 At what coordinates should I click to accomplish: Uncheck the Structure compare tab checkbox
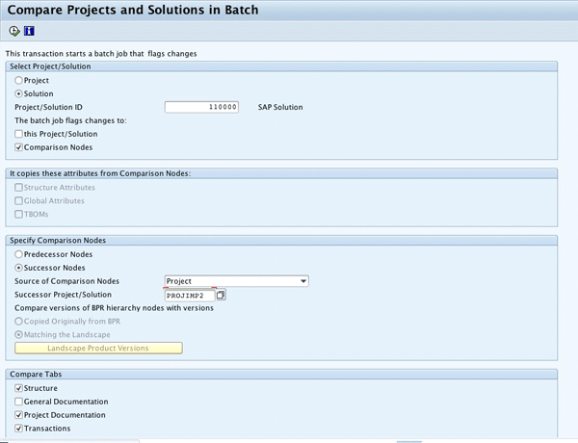pyautogui.click(x=19, y=388)
